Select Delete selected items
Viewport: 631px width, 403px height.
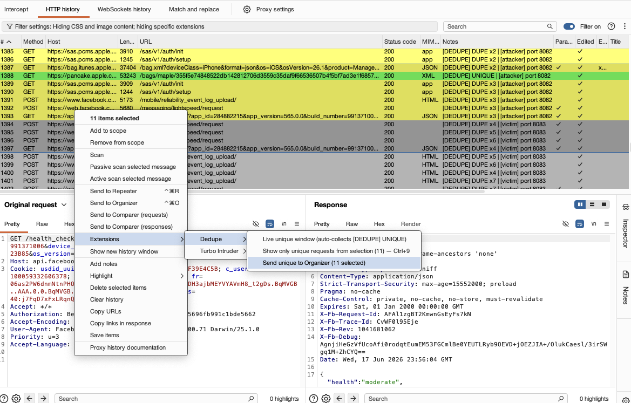131,288
